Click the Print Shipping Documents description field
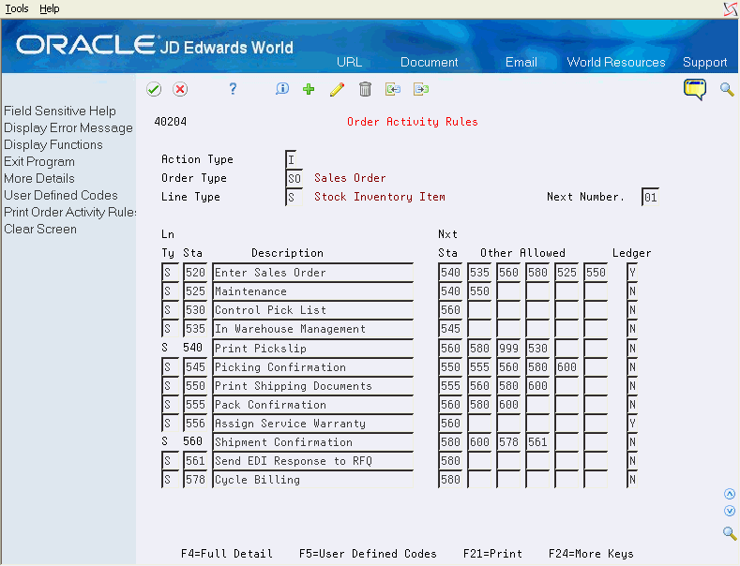 click(x=313, y=386)
